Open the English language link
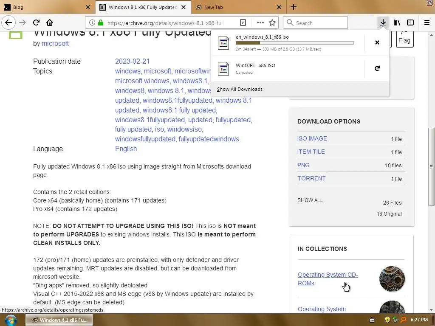 coord(126,149)
